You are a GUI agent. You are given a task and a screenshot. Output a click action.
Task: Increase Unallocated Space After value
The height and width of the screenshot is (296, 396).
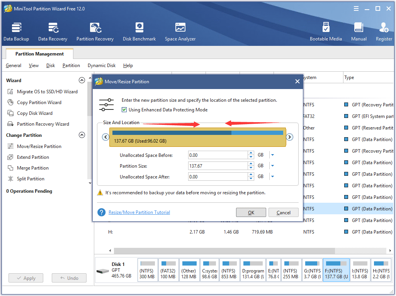[251, 175]
